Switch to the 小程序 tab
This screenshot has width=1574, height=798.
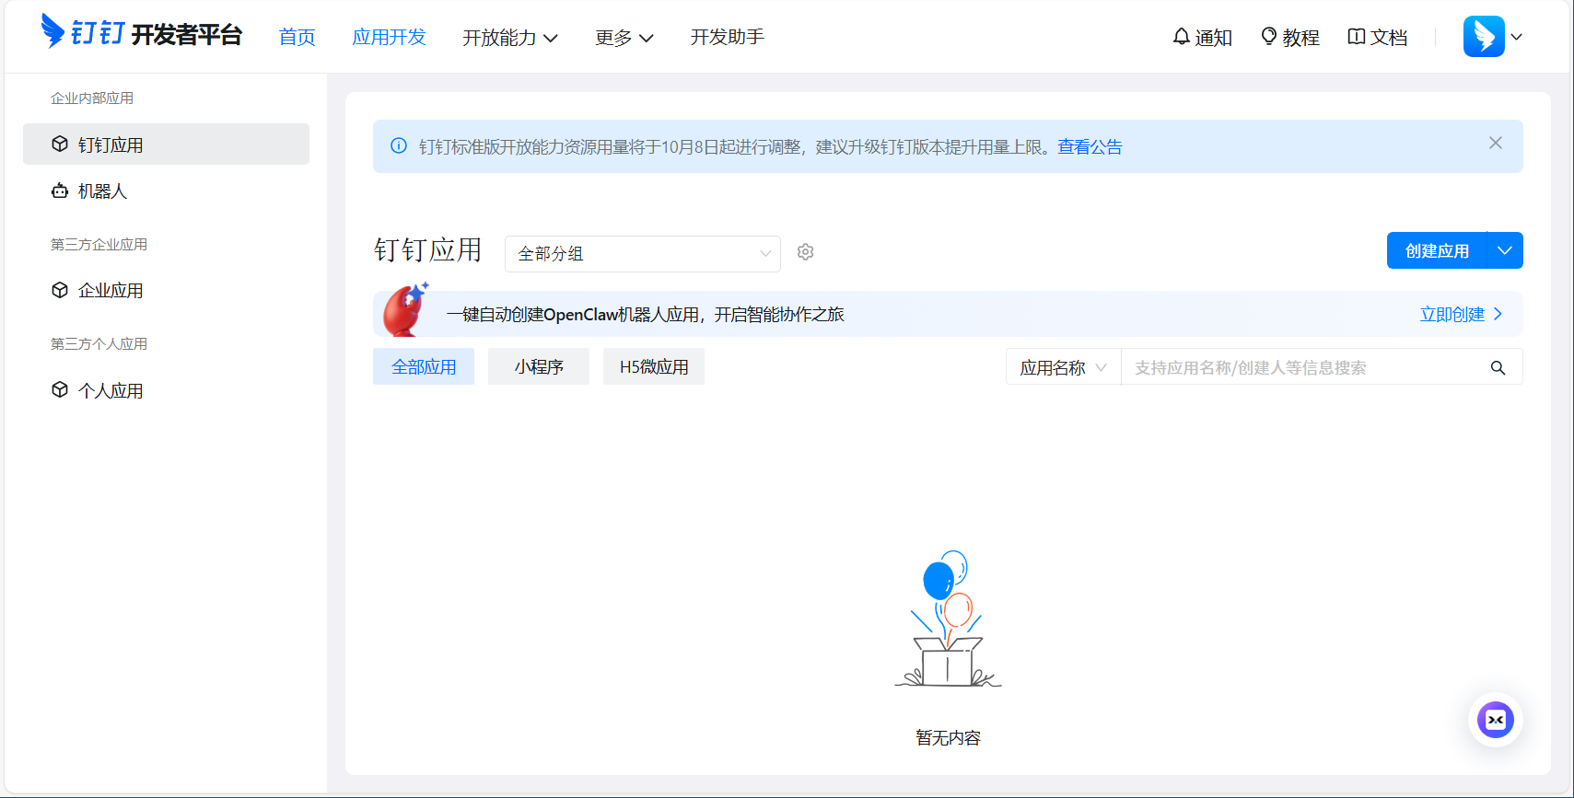tap(539, 366)
